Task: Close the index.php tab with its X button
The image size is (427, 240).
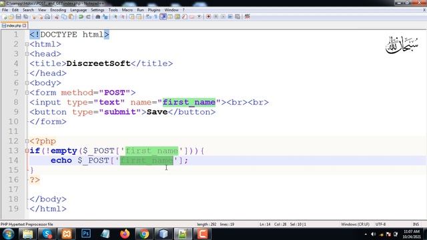Action: tap(25, 25)
